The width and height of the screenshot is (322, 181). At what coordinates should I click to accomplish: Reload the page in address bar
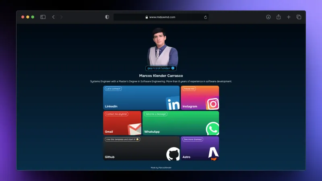tap(206, 17)
